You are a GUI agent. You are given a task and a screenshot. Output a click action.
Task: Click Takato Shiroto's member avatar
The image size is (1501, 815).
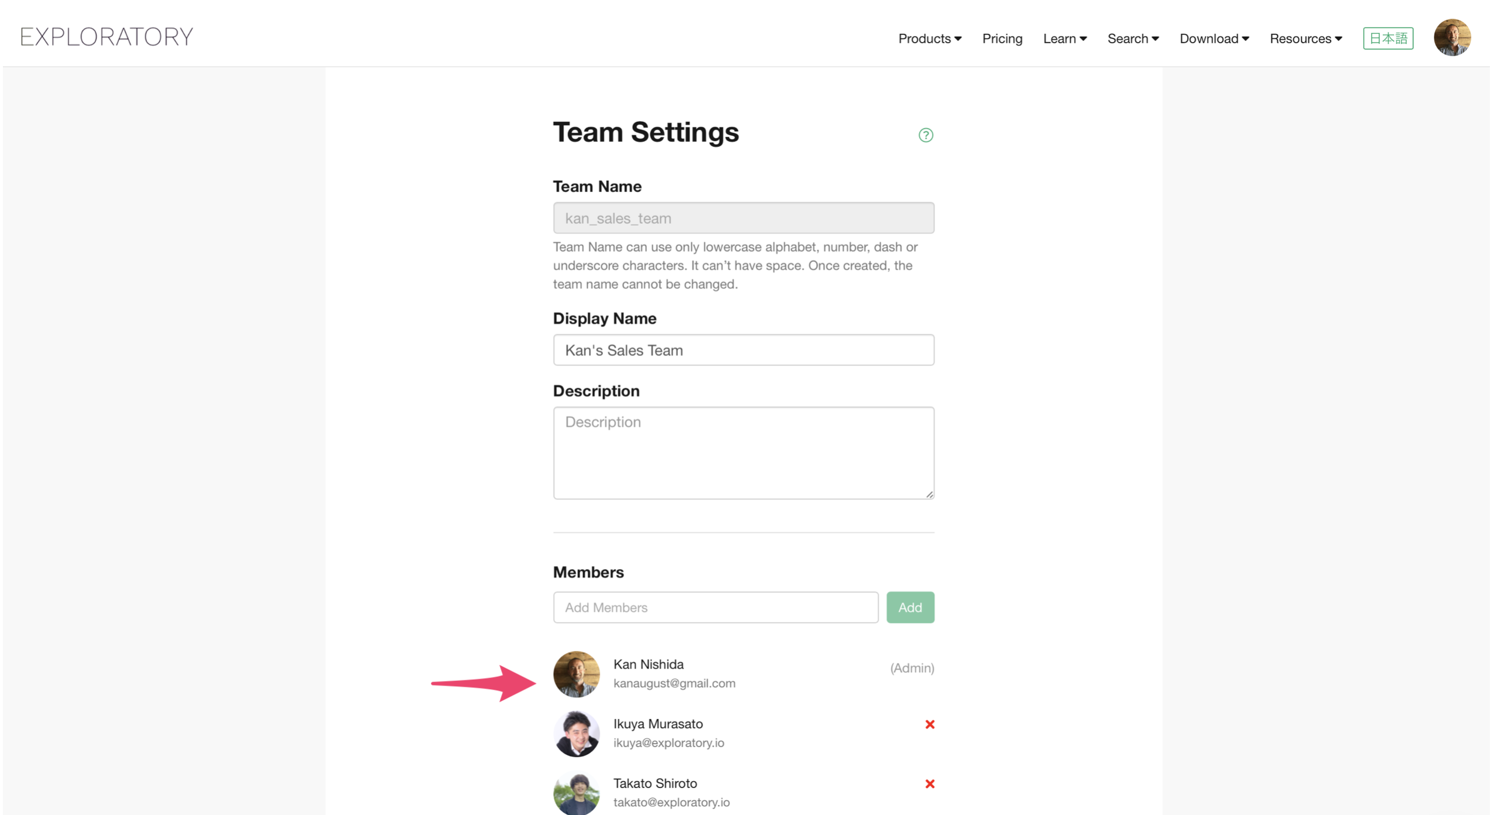coord(576,793)
